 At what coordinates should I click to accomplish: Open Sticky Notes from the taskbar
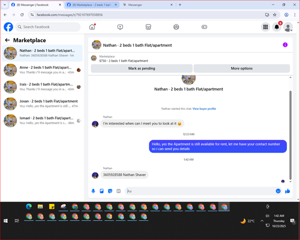point(52,206)
